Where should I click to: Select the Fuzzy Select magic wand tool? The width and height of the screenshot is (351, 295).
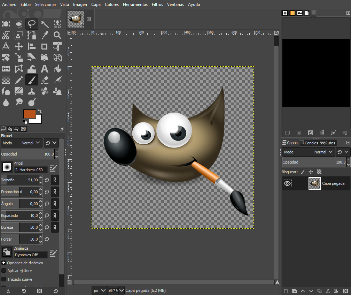click(45, 24)
